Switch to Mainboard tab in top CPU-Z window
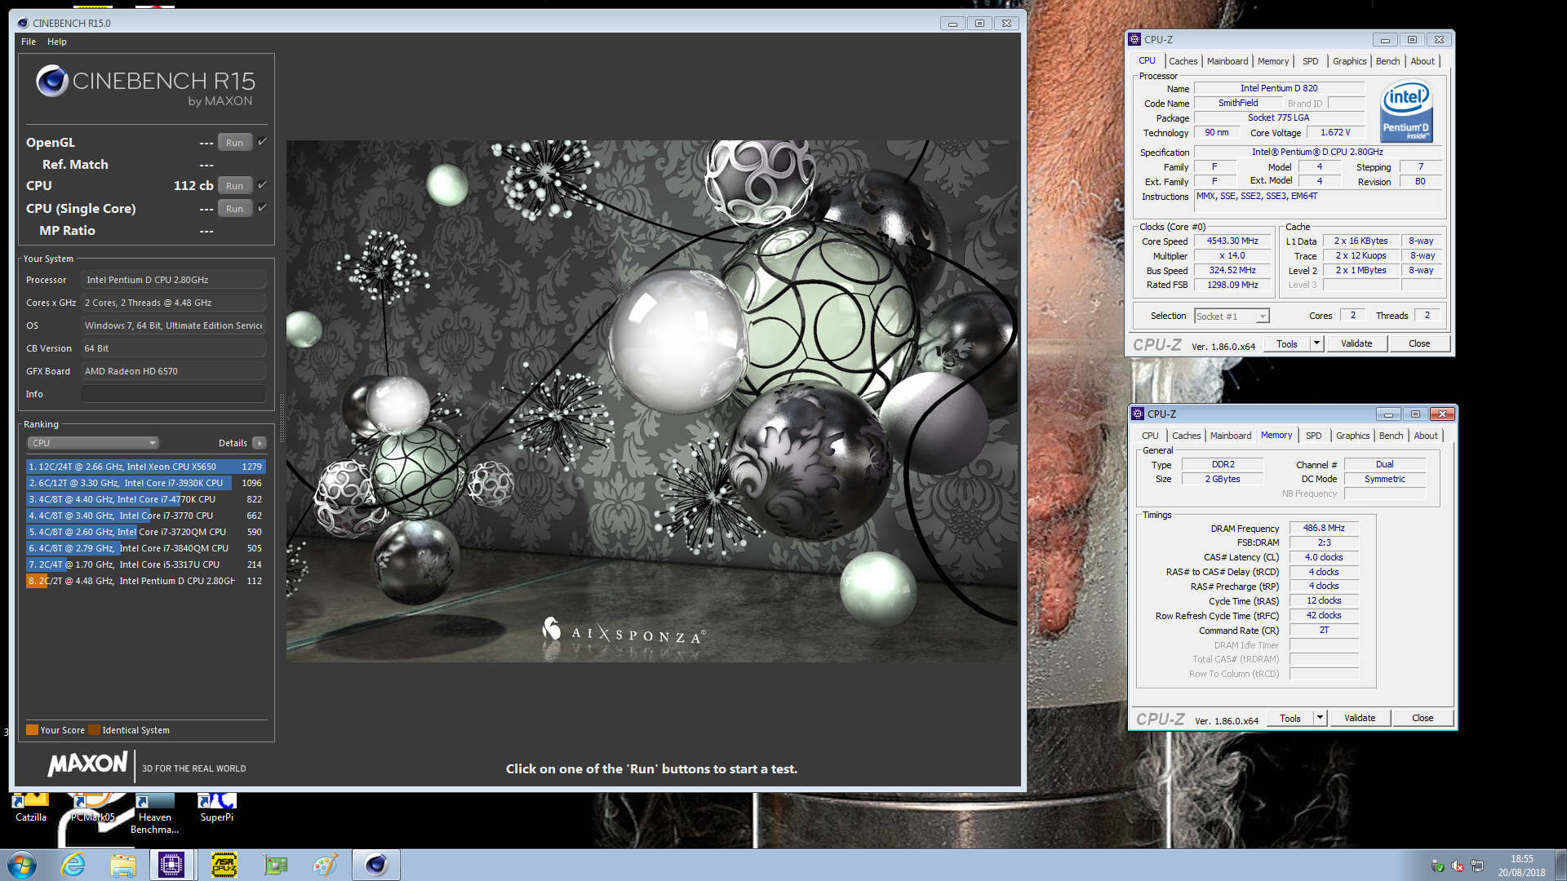Image resolution: width=1567 pixels, height=881 pixels. point(1227,61)
